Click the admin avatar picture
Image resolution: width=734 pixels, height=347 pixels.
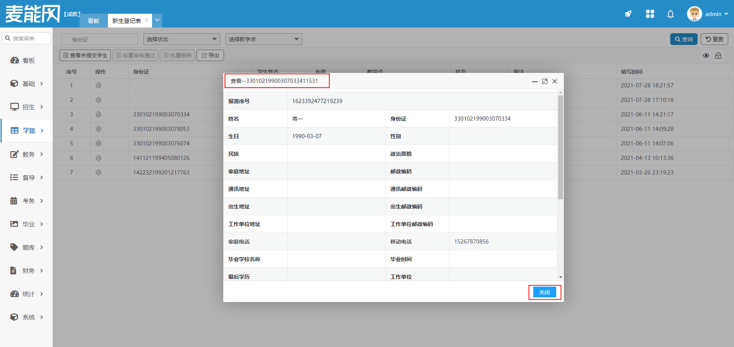pos(694,14)
